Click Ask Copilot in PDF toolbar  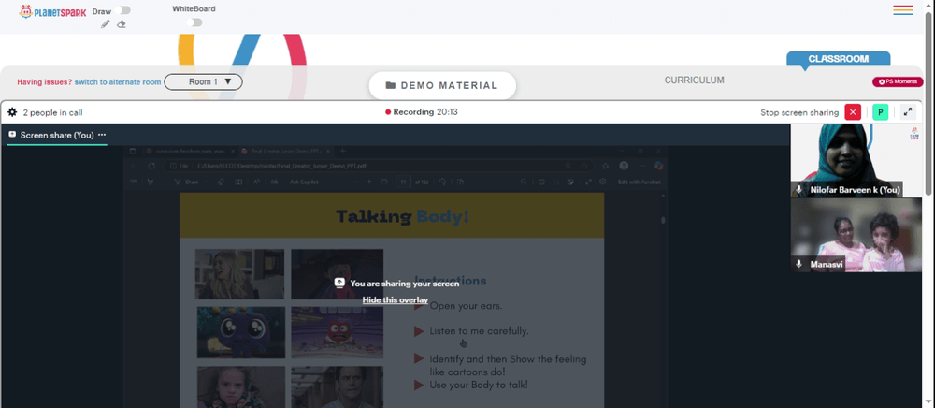306,182
